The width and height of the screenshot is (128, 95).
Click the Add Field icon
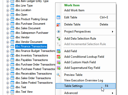click(x=59, y=51)
